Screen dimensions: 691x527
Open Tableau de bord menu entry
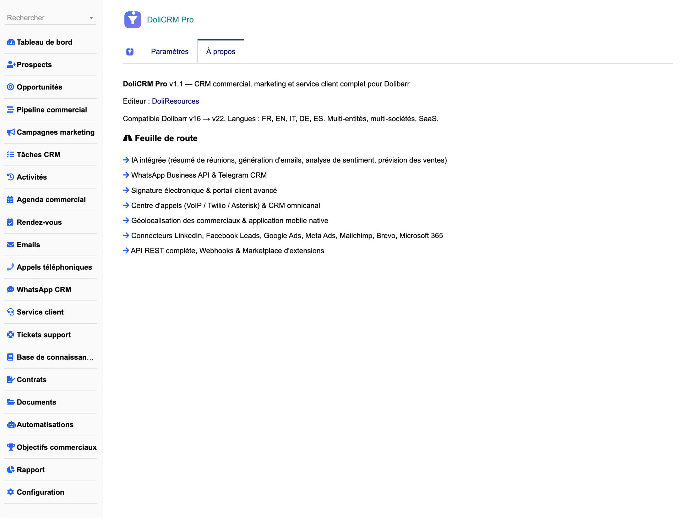coord(44,42)
